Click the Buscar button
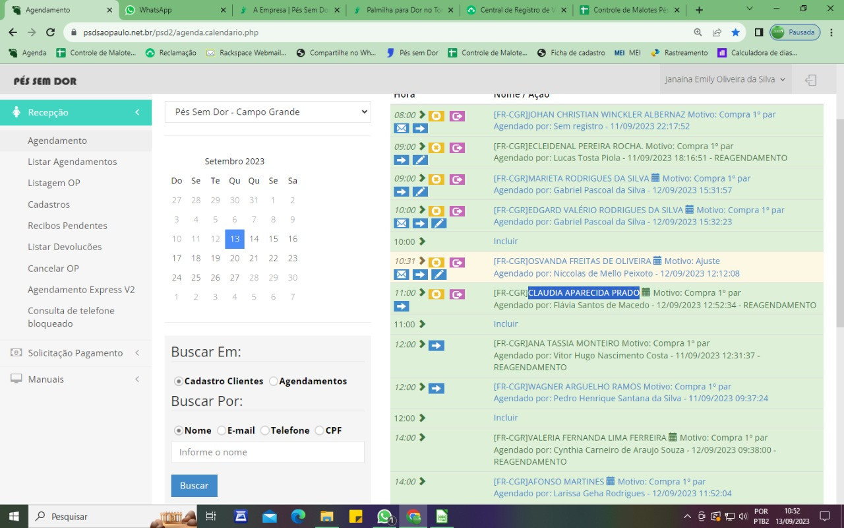This screenshot has width=844, height=528. pos(195,486)
